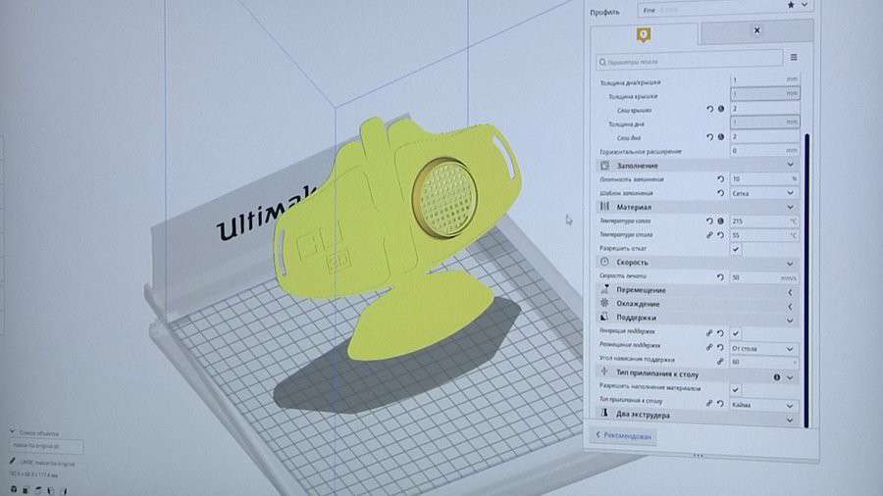Select the first extruder tab

pos(643,33)
